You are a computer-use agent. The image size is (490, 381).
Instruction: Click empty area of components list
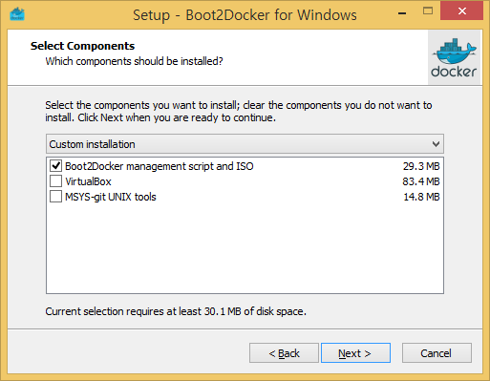(x=245, y=248)
